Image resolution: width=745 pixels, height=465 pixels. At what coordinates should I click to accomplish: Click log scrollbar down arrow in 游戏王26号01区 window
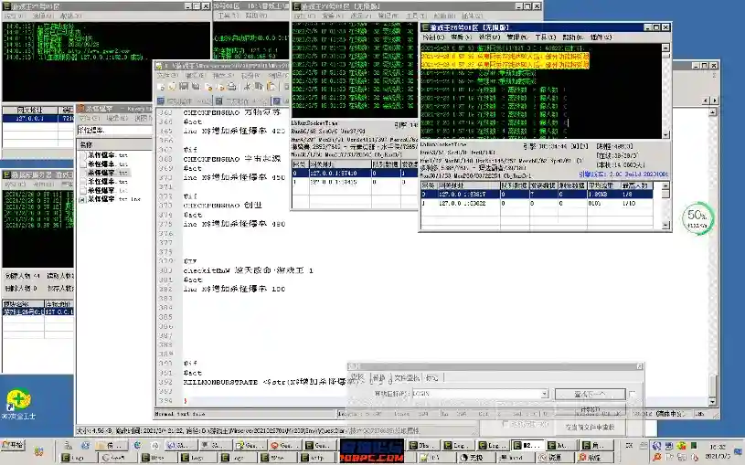pyautogui.click(x=665, y=135)
